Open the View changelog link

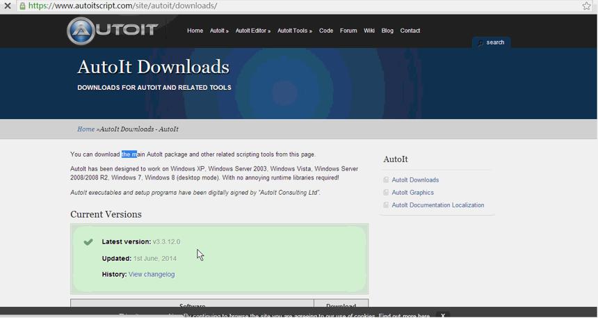point(152,274)
